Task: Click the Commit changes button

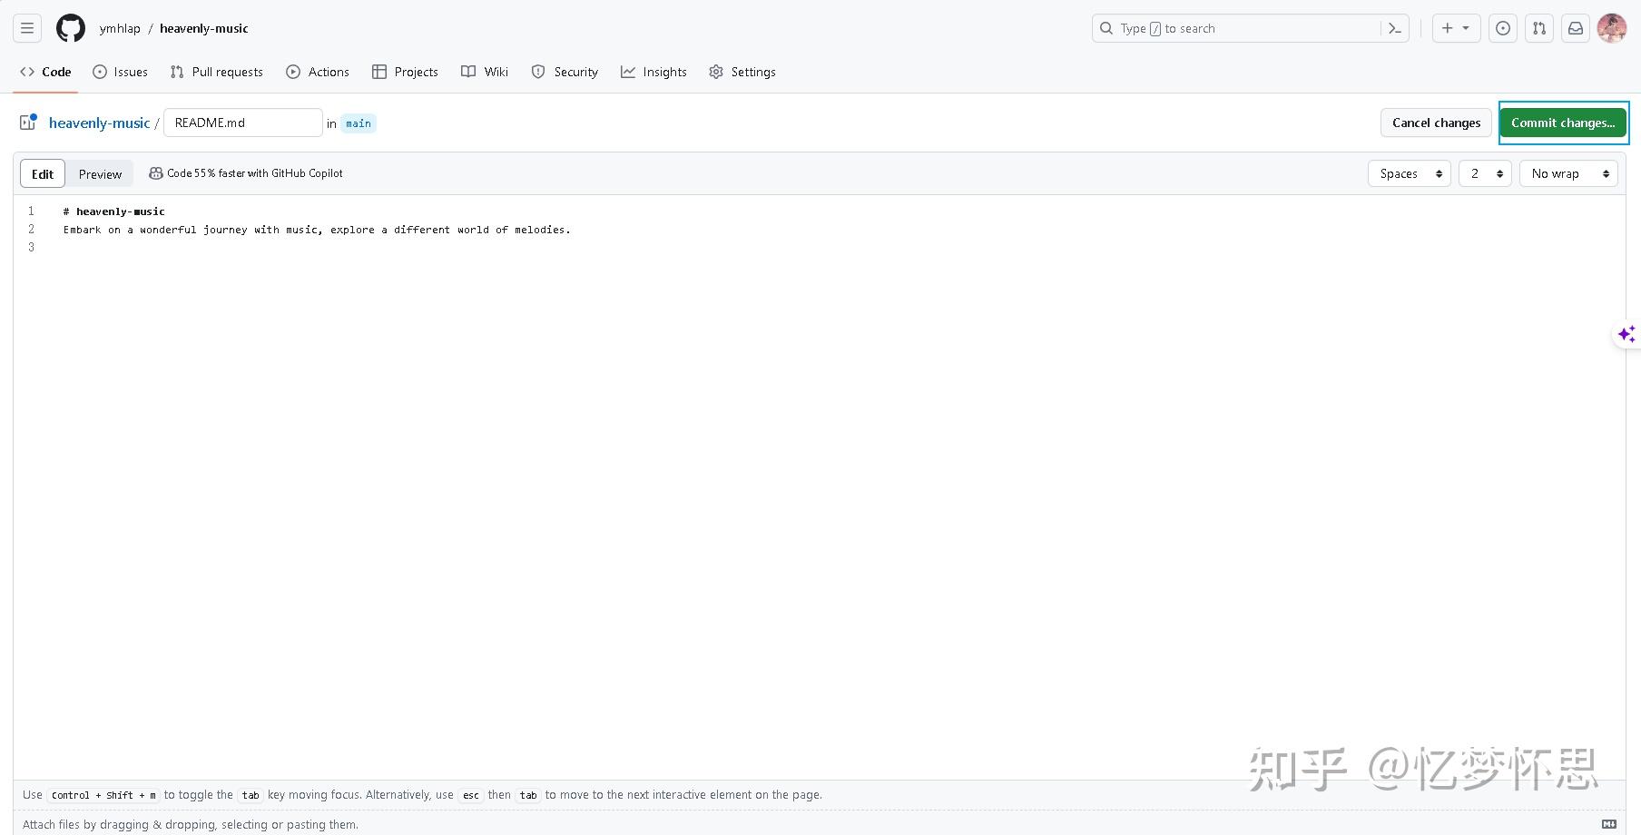Action: point(1563,123)
